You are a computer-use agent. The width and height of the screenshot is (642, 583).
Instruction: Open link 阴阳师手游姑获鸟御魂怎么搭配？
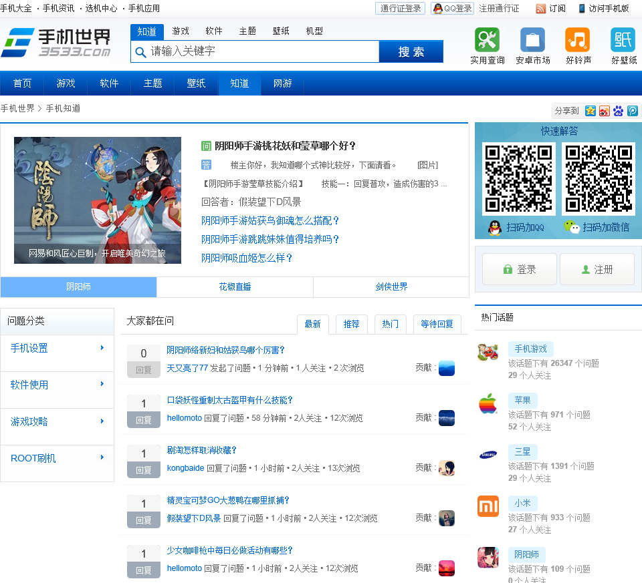pyautogui.click(x=270, y=221)
